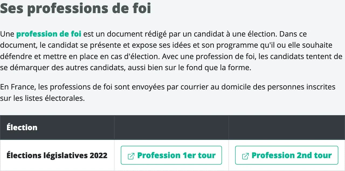Viewport: 345px width, 171px height.
Task: Select the Profession 1er tour button label
Action: pyautogui.click(x=177, y=155)
